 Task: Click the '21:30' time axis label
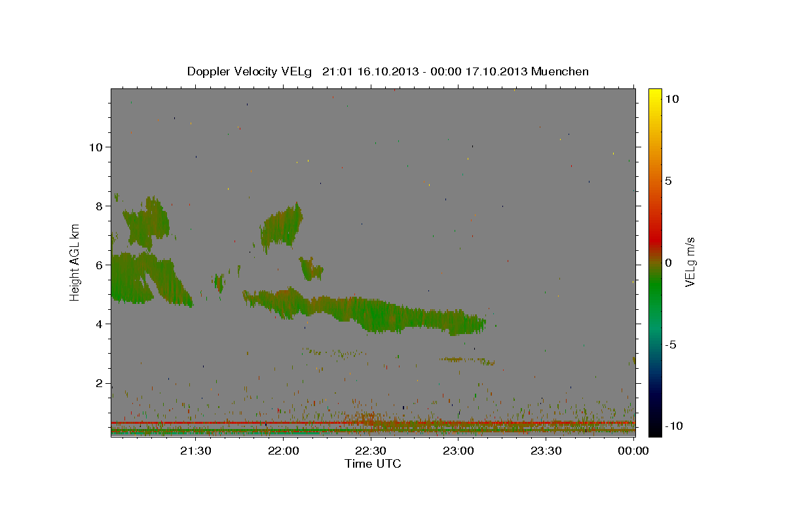(x=196, y=451)
